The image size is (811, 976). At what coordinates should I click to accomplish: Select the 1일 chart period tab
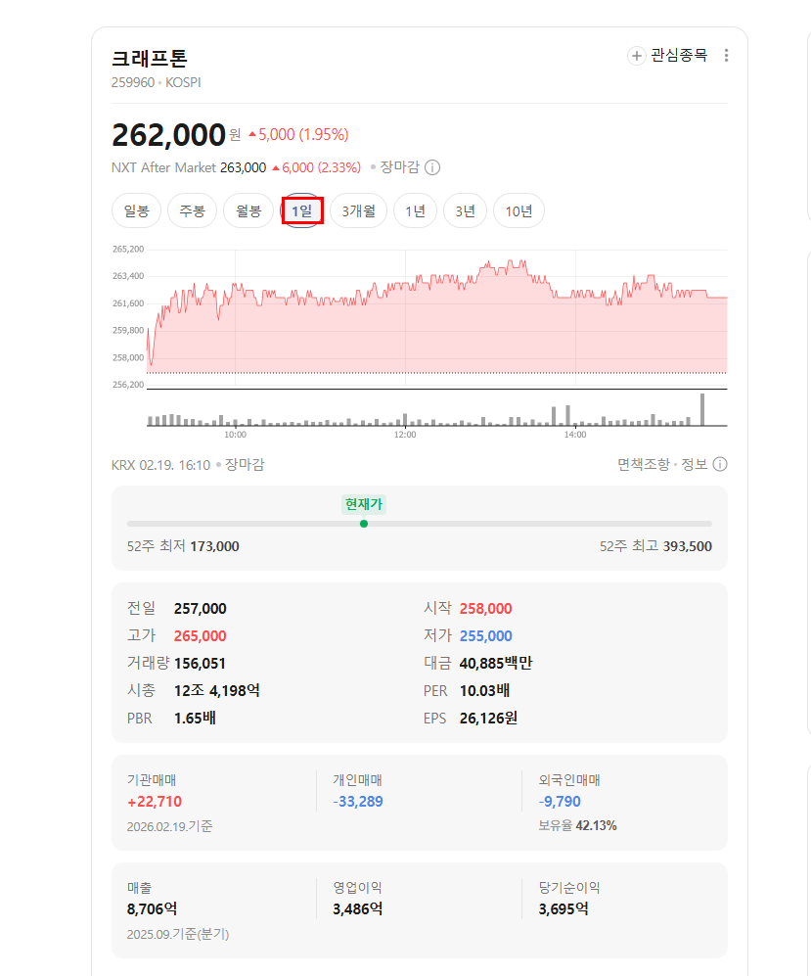click(x=301, y=211)
